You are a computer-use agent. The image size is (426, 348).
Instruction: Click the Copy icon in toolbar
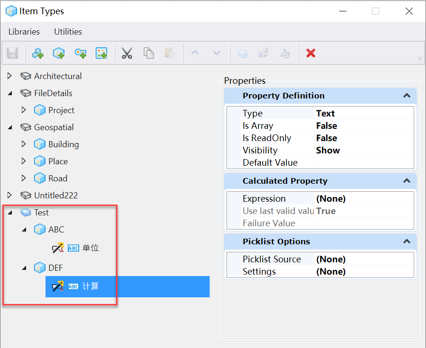(x=149, y=53)
